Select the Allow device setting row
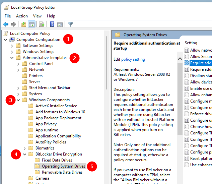 click(198, 82)
